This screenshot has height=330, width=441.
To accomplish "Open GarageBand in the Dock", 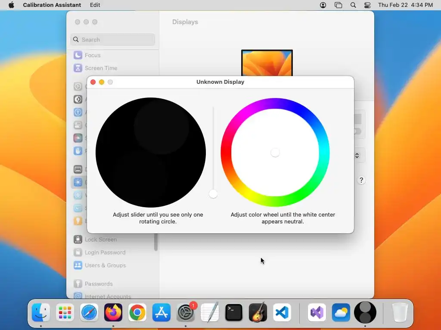I will 258,312.
